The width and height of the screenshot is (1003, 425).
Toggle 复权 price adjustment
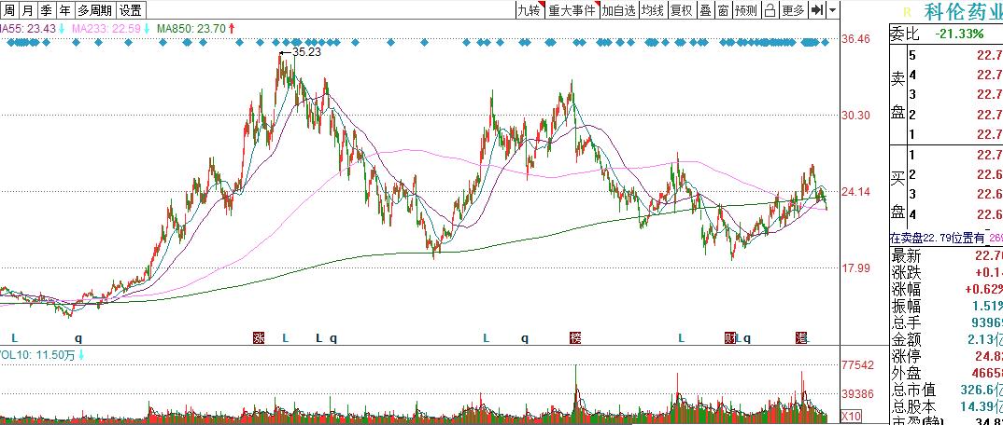point(682,10)
